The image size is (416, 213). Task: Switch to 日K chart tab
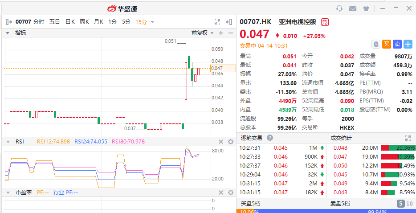point(70,22)
